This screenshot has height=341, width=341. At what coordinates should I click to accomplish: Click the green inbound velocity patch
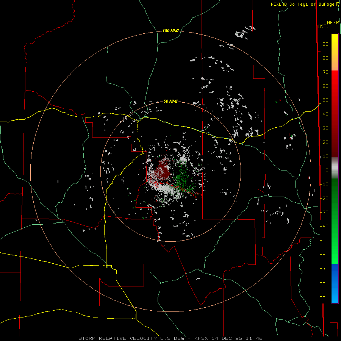182,179
